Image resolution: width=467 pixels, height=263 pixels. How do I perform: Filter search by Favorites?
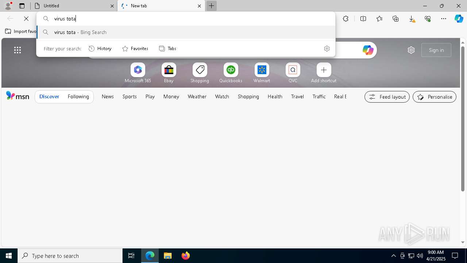pyautogui.click(x=135, y=49)
